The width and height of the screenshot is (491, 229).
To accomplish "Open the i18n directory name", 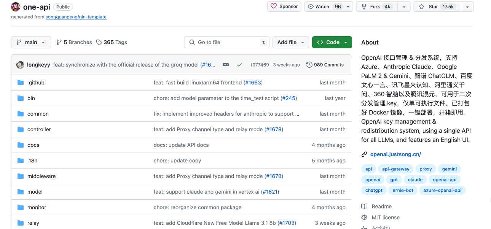I will pos(32,161).
